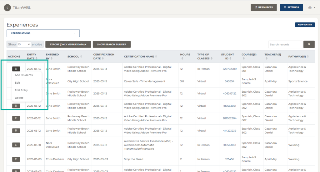Screen dimensions: 320x172
Task: Open actions menu for the 2025-03-10 entry row
Action: (16, 145)
